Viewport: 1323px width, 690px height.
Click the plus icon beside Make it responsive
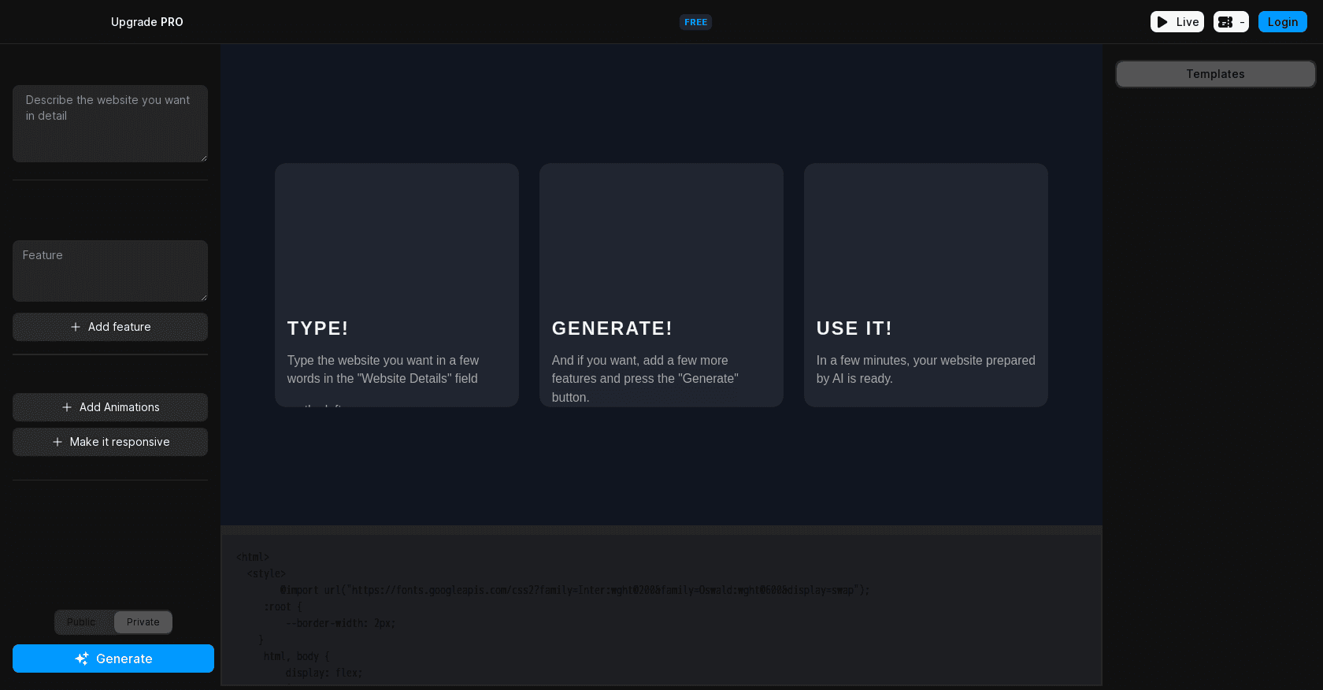point(57,442)
